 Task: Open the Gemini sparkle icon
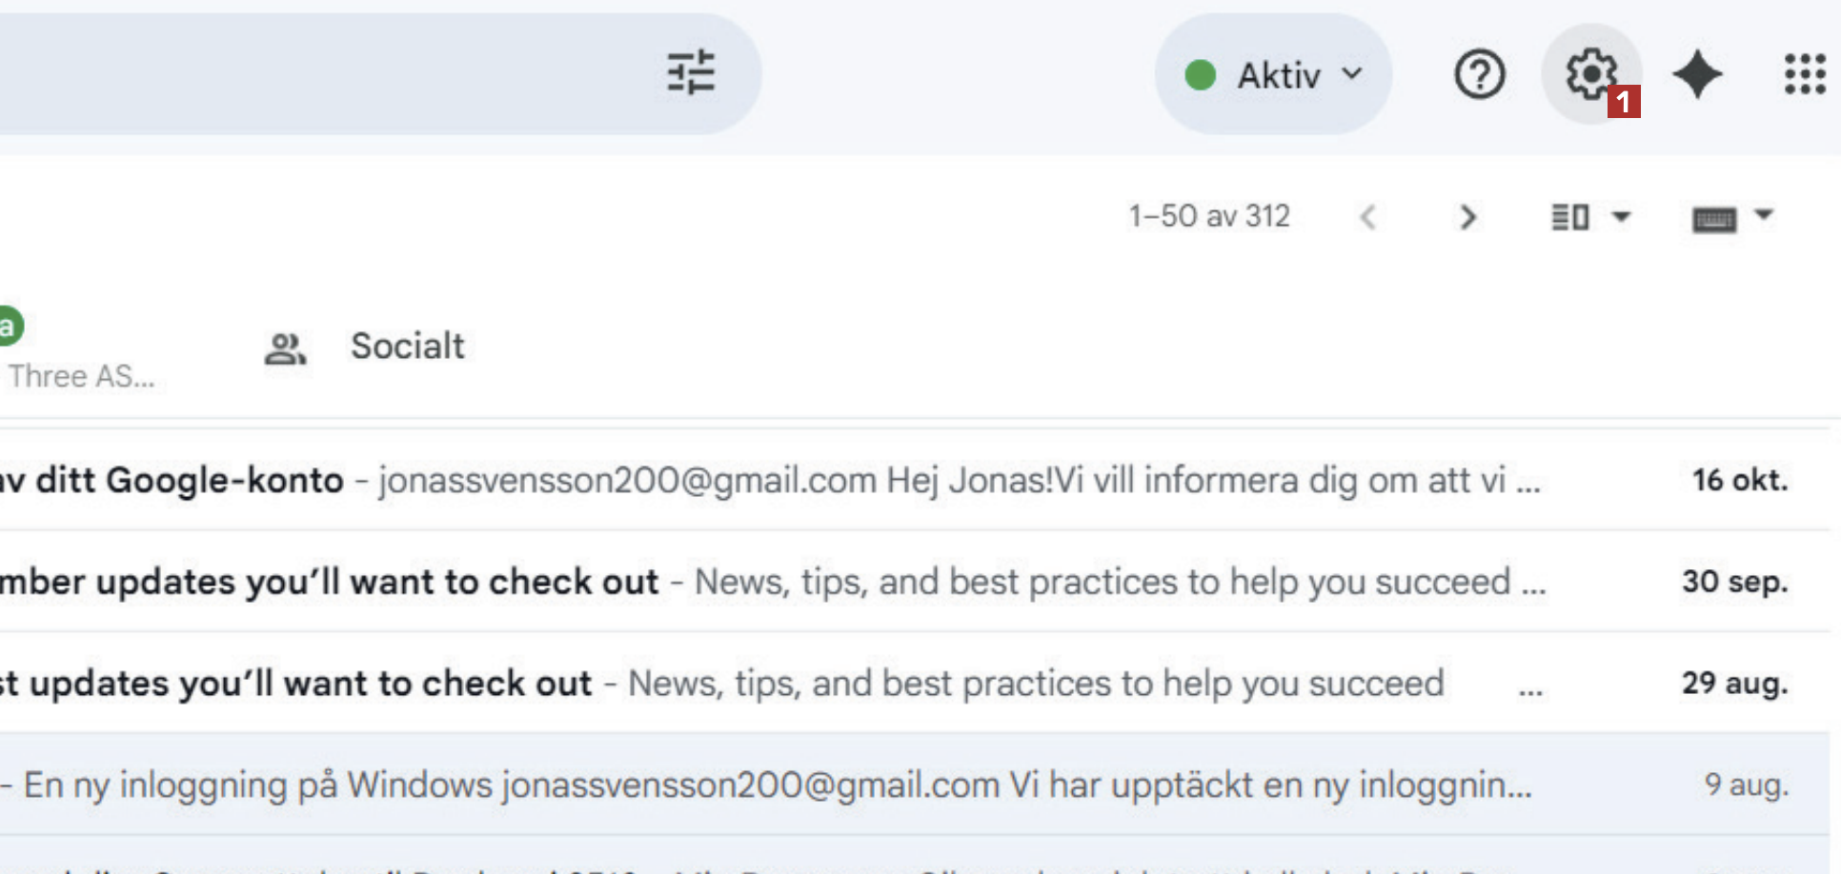click(x=1697, y=74)
